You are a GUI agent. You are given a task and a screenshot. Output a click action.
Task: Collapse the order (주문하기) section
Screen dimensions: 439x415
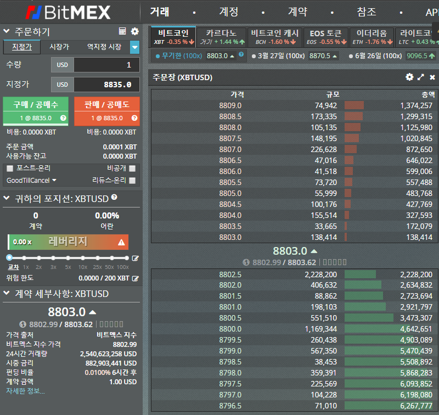[x=7, y=31]
